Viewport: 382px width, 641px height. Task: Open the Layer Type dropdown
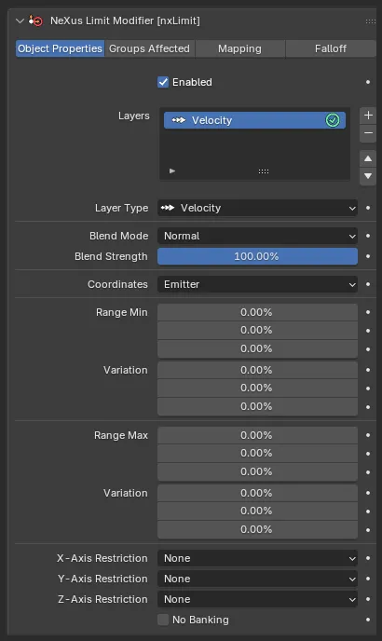[x=257, y=208]
